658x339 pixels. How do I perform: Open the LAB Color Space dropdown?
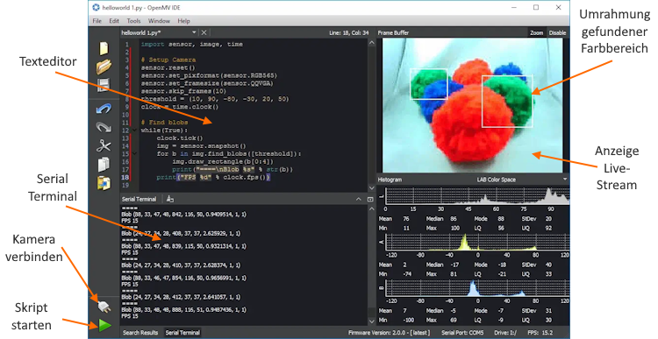coord(565,180)
